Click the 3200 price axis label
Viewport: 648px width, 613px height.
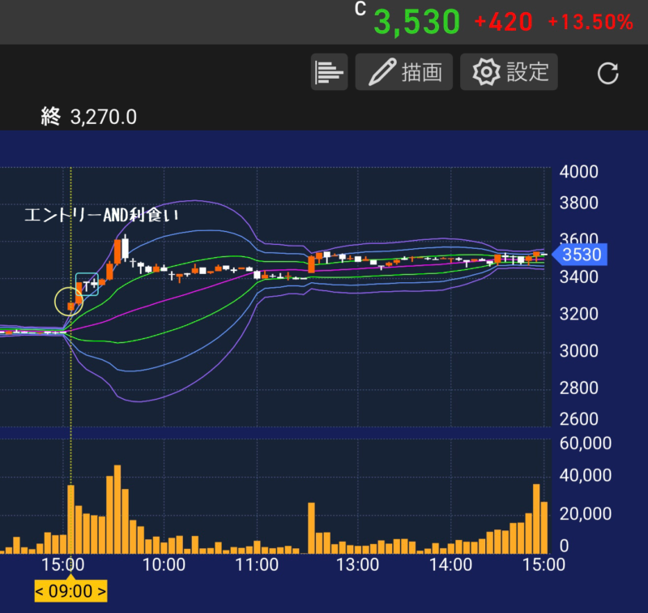[x=578, y=314]
